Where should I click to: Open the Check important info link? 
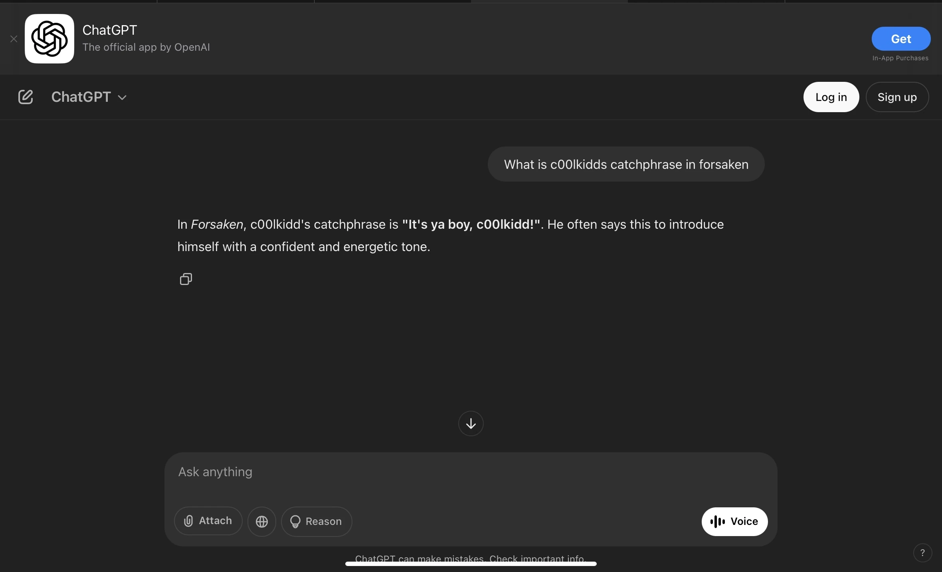pos(537,558)
